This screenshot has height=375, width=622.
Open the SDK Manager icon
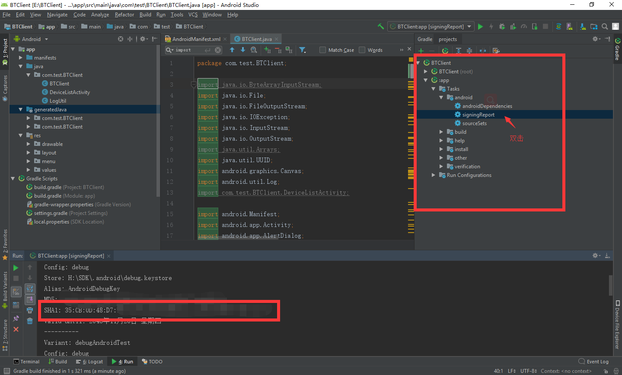583,26
